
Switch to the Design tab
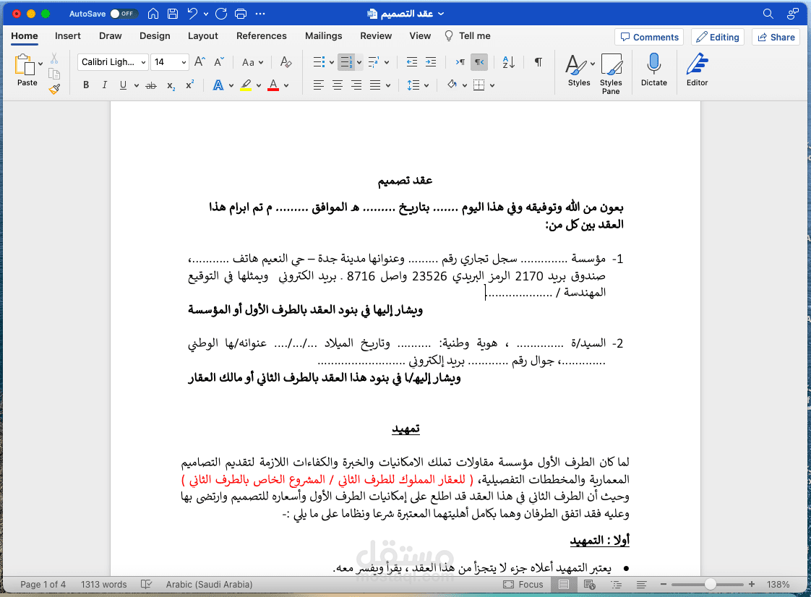pyautogui.click(x=155, y=35)
